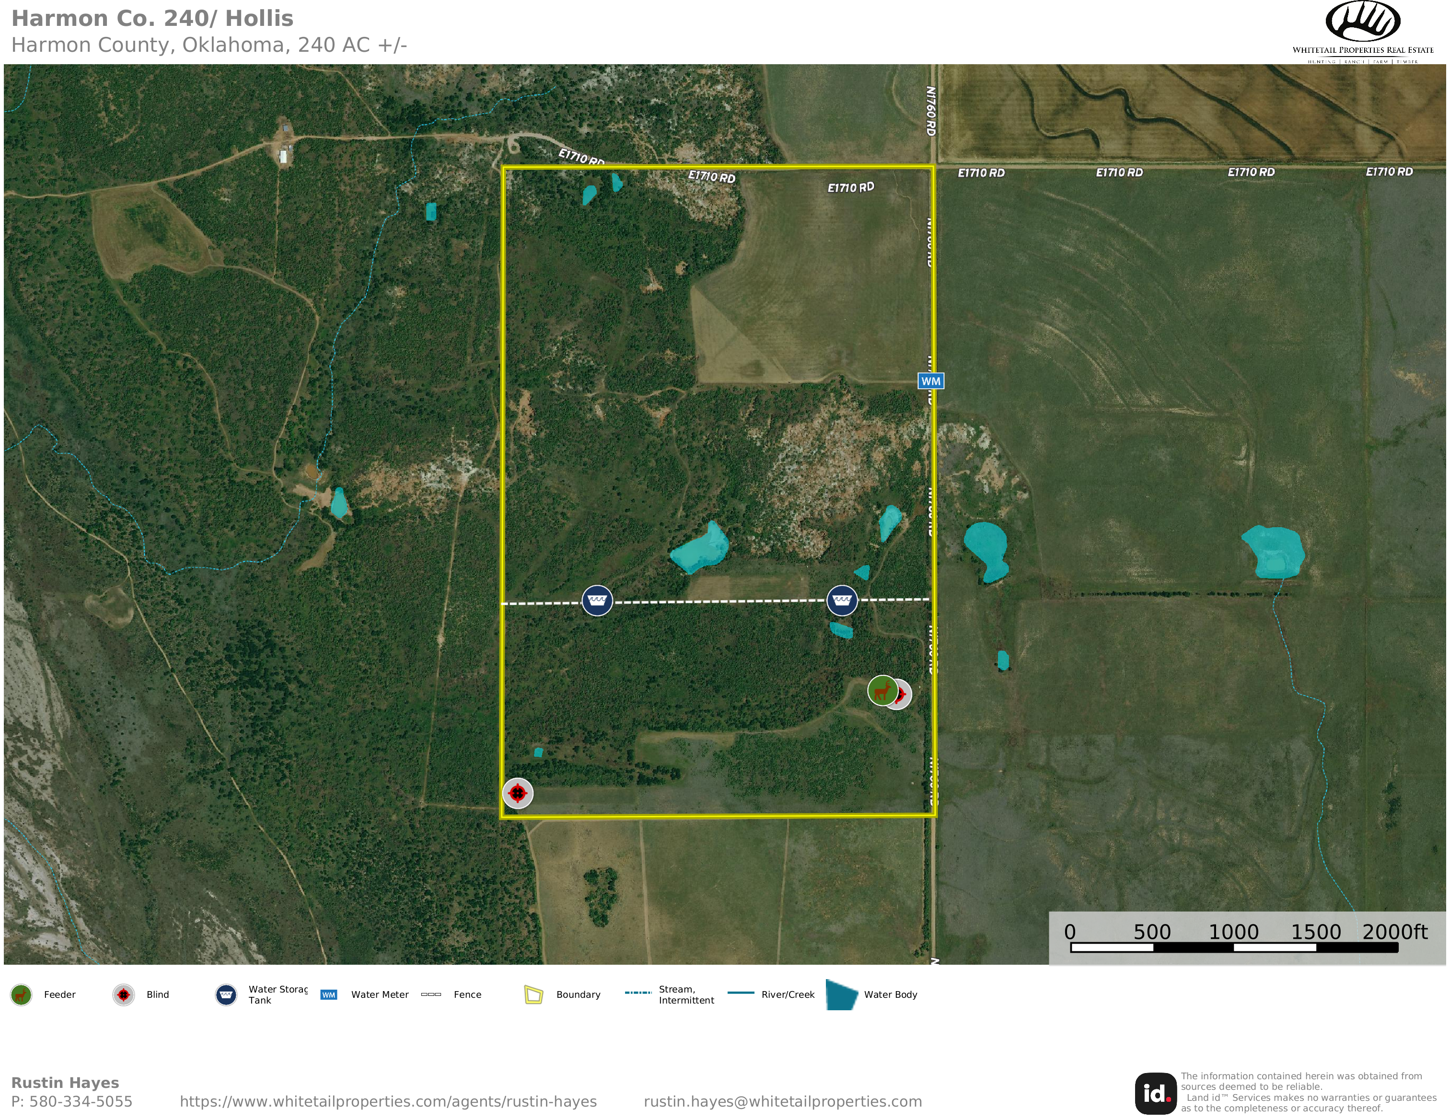Screen dimensions: 1450x1120
Task: Click the Blind icon in legend
Action: (x=124, y=994)
